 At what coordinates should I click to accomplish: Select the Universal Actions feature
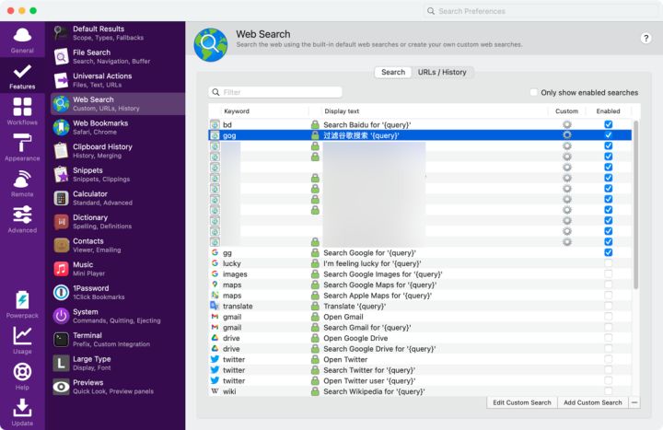pos(118,80)
